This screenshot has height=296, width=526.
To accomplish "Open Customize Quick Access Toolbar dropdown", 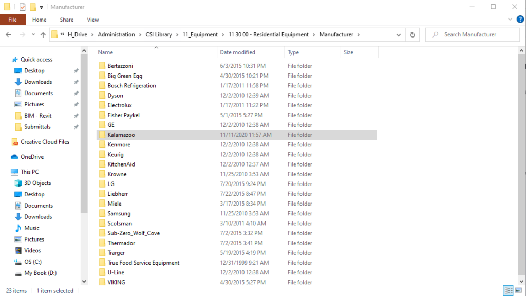I will [41, 7].
